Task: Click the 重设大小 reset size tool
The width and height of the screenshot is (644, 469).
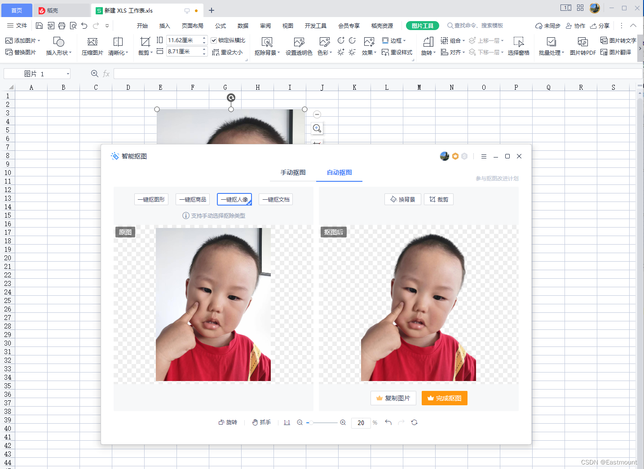Action: point(227,53)
